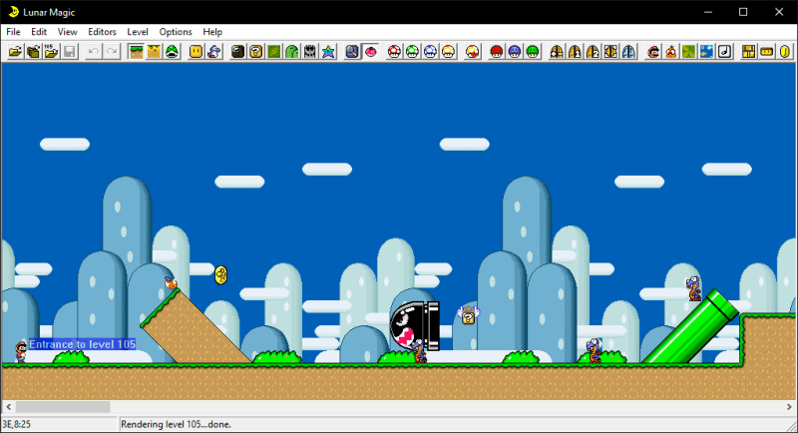
Task: Click the horizontal scrollbar left arrow
Action: pos(8,407)
